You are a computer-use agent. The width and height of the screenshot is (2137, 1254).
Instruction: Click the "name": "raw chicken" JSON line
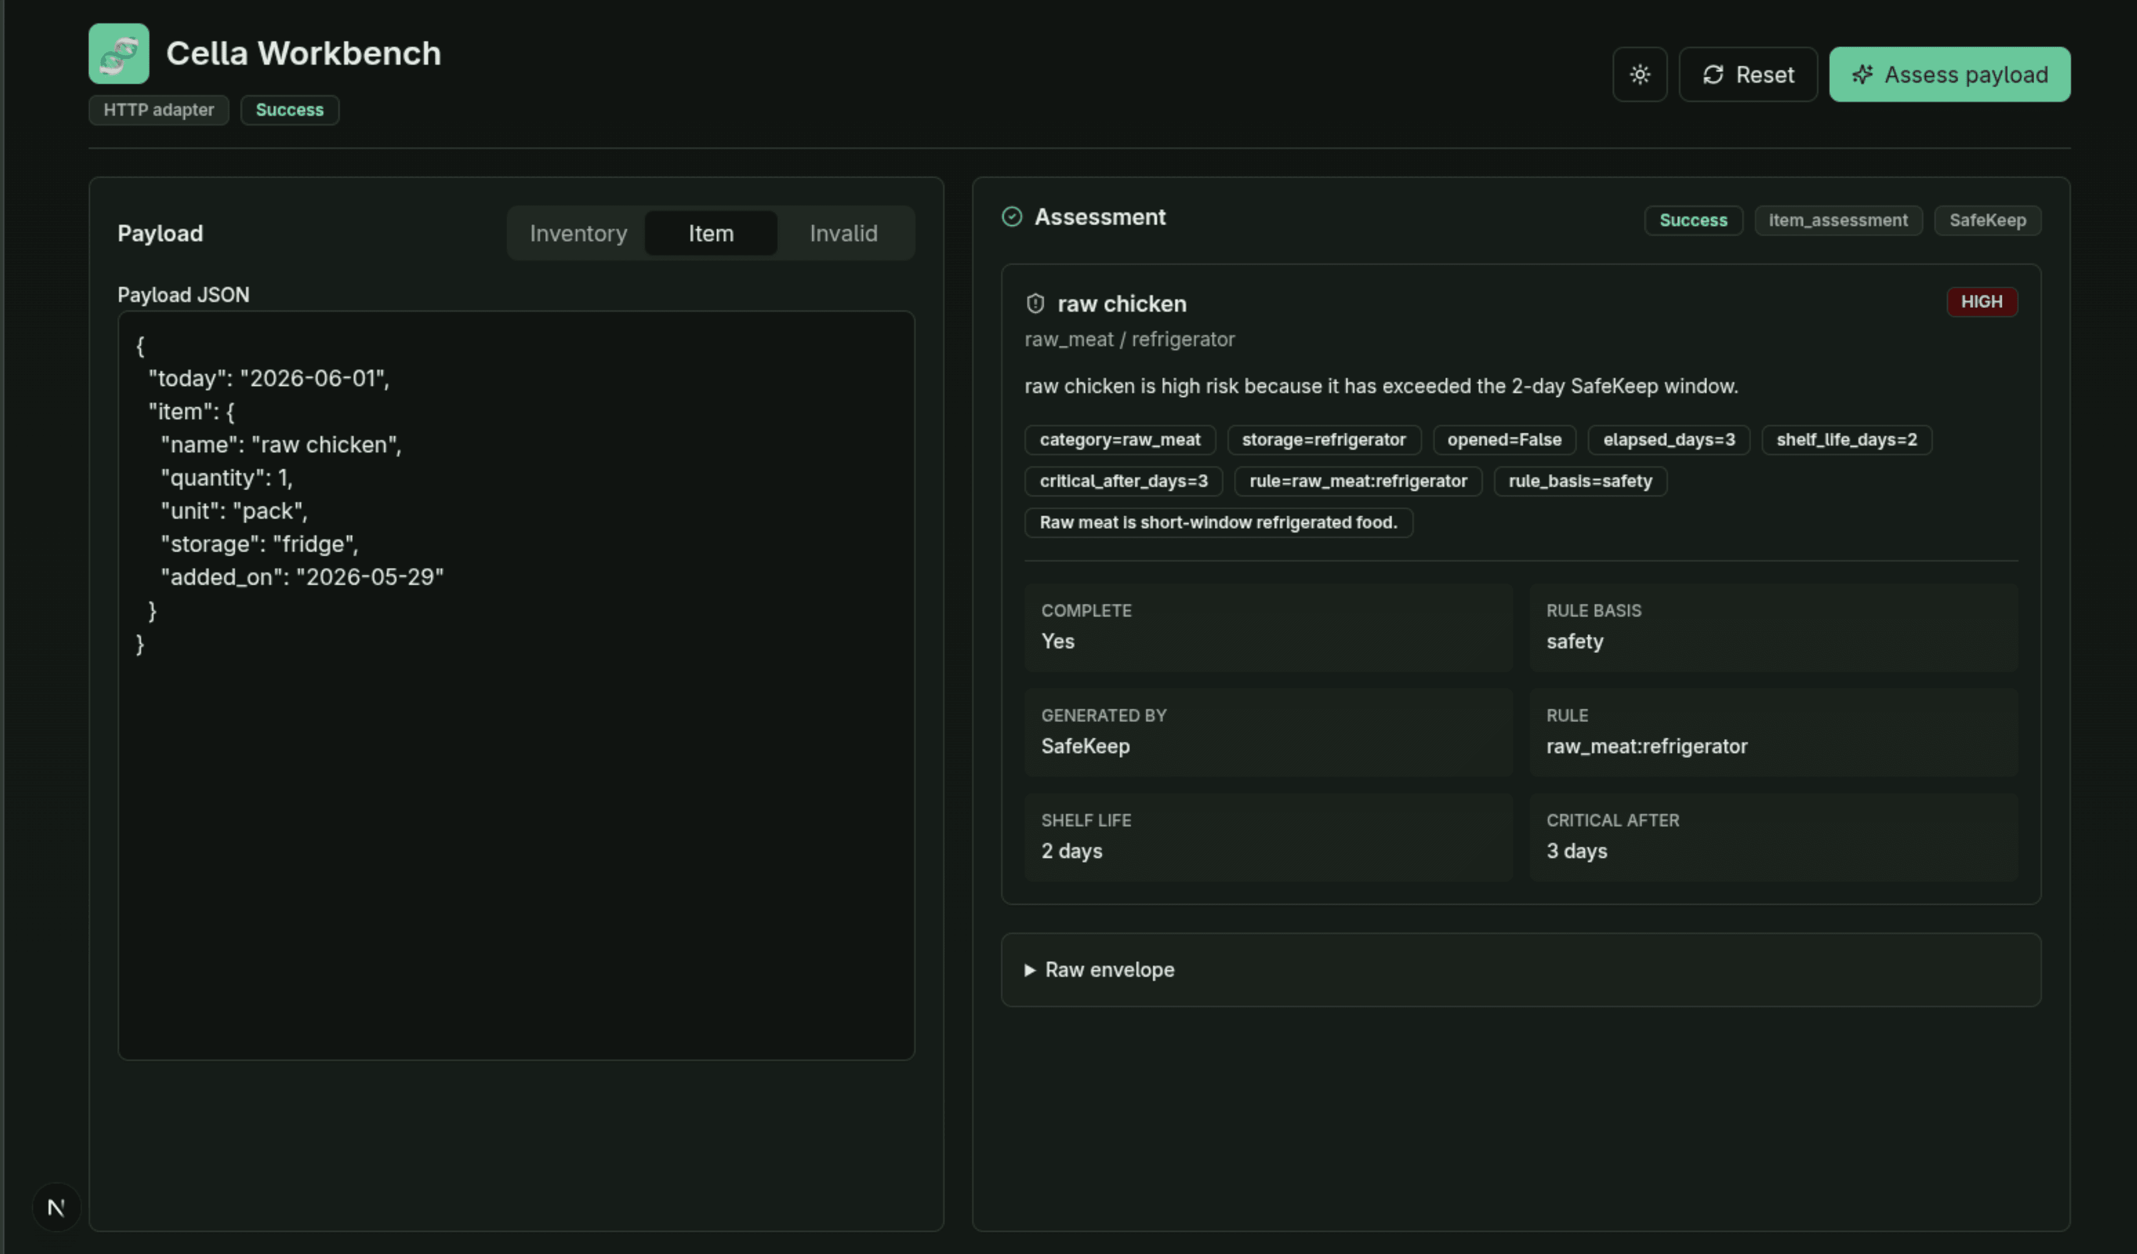(280, 445)
